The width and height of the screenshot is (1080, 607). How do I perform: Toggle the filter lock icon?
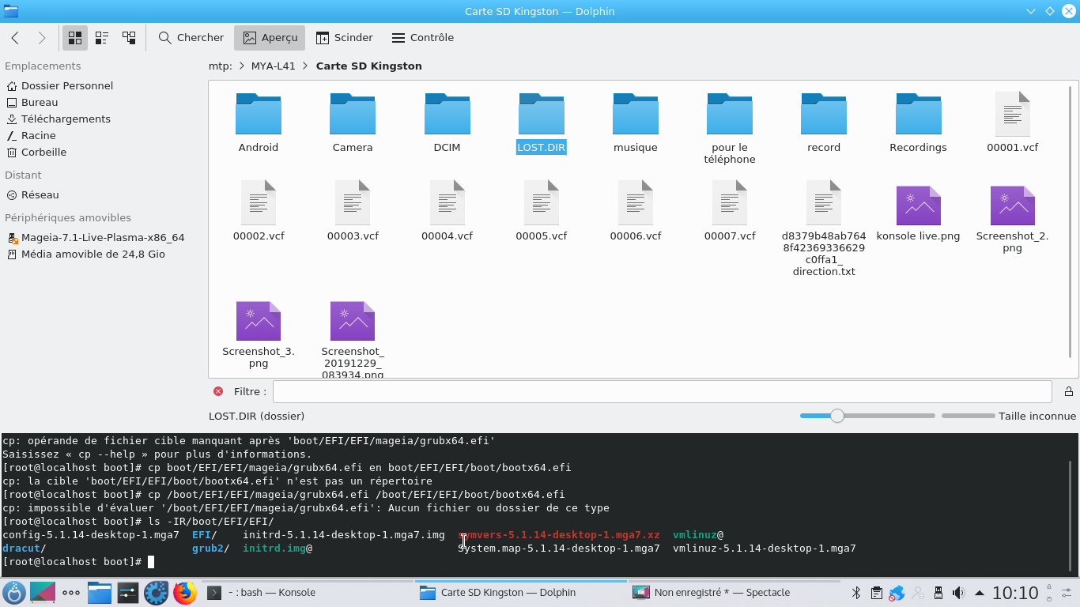(x=1068, y=391)
